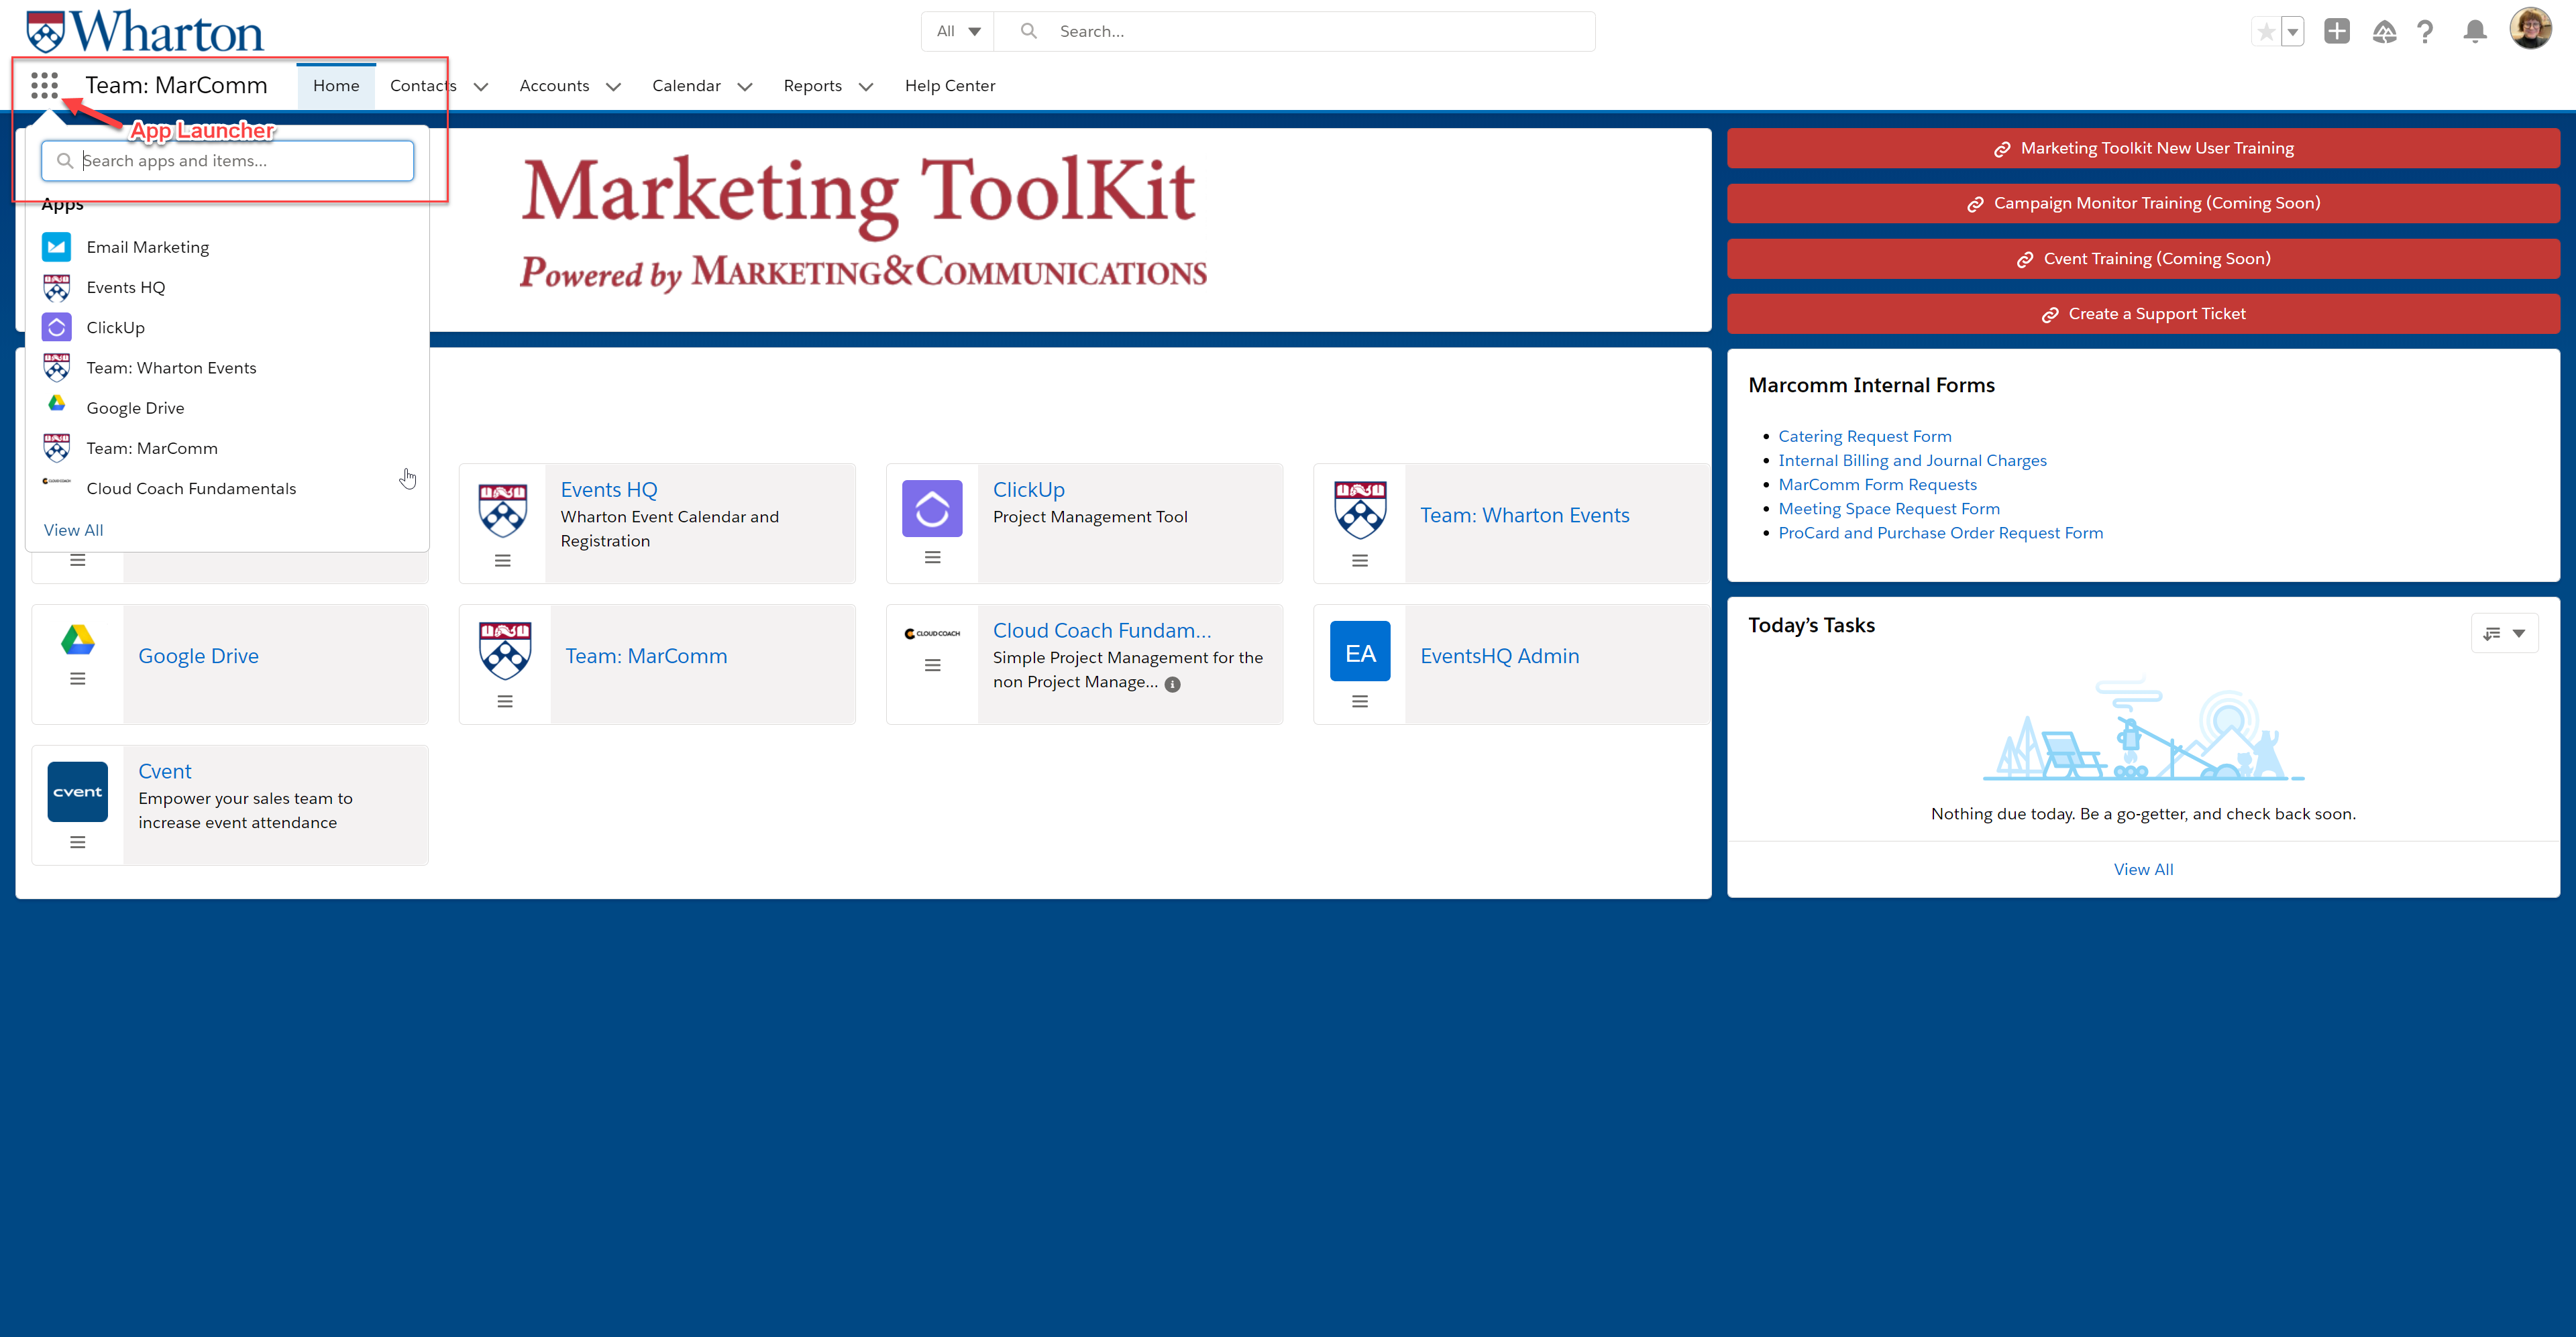Open the All search scope dropdown

[x=958, y=31]
